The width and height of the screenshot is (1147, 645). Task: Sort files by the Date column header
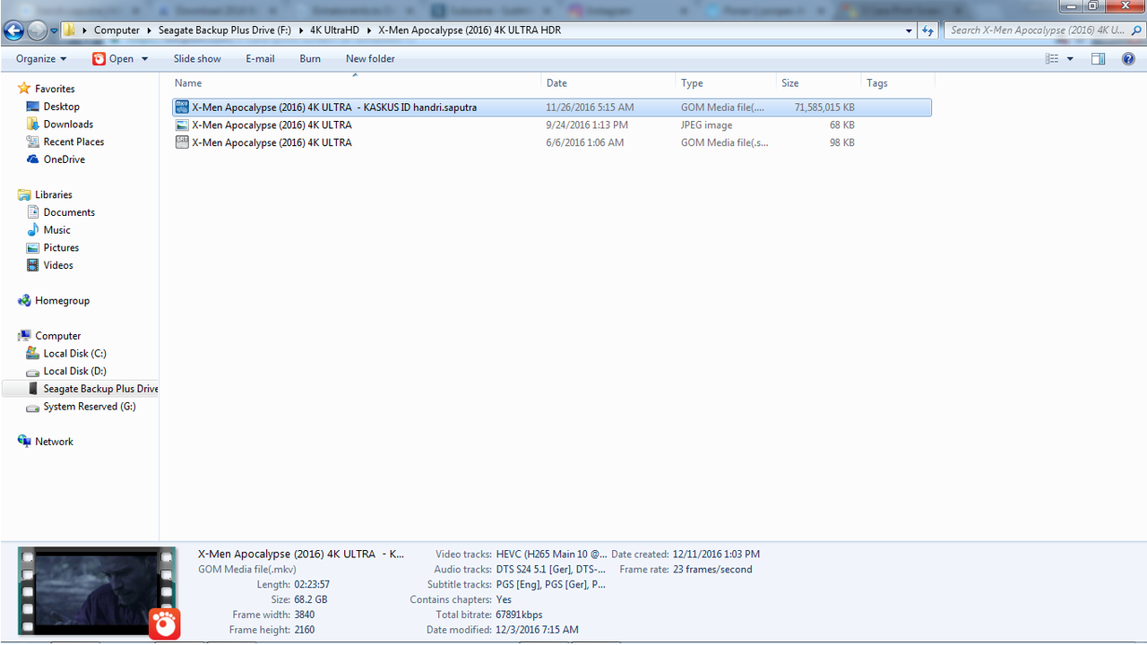tap(608, 82)
